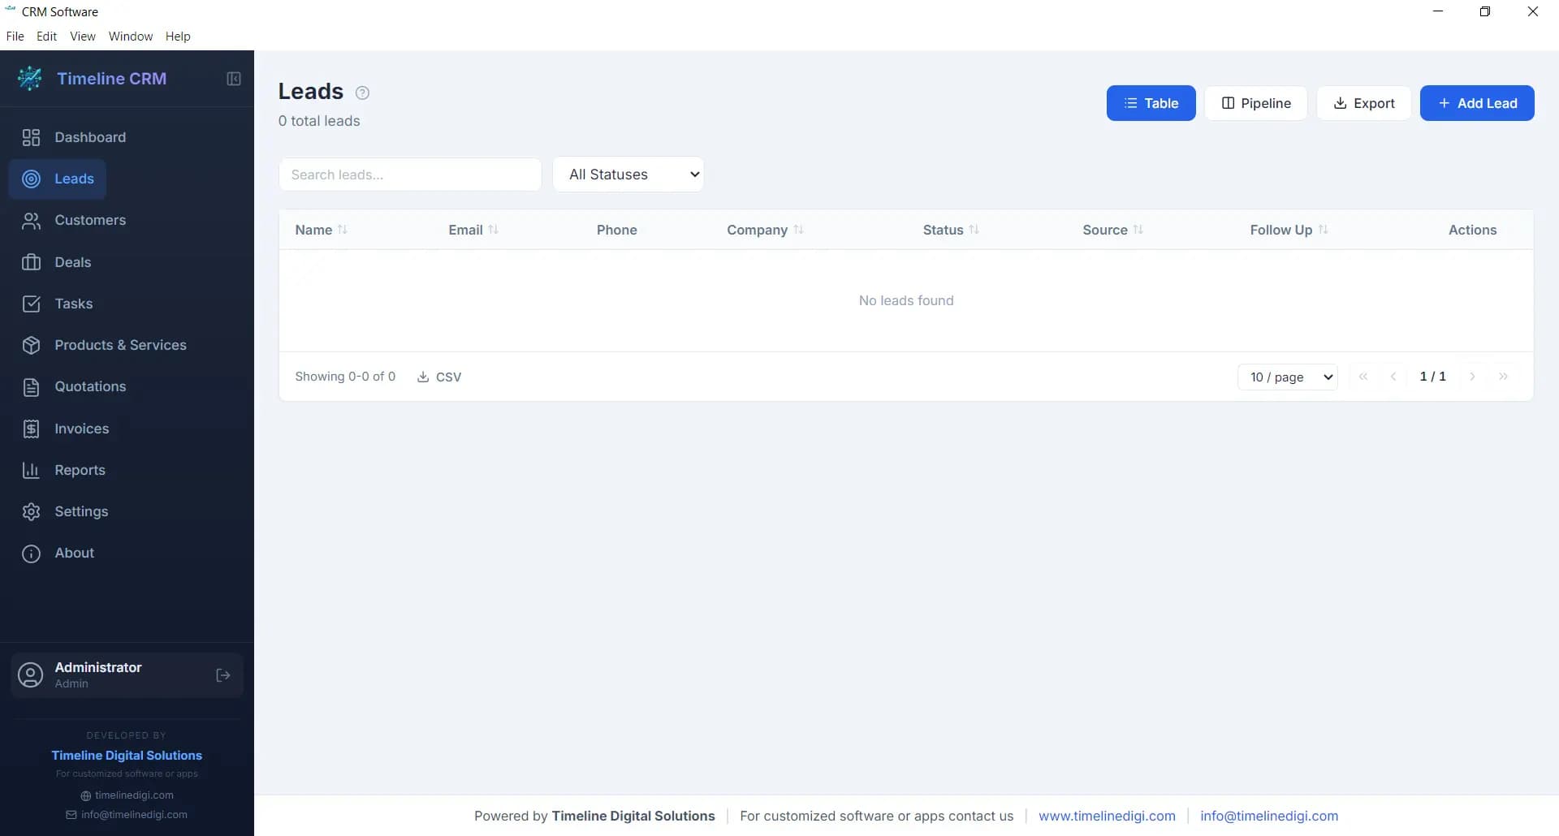Image resolution: width=1559 pixels, height=836 pixels.
Task: Select Customers in the sidebar
Action: tap(91, 220)
